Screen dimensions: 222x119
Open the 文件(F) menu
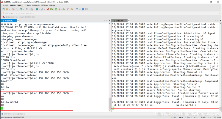tap(5, 5)
